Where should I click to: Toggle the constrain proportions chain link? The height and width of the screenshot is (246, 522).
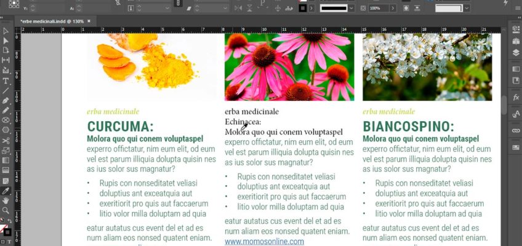pyautogui.click(x=178, y=3)
